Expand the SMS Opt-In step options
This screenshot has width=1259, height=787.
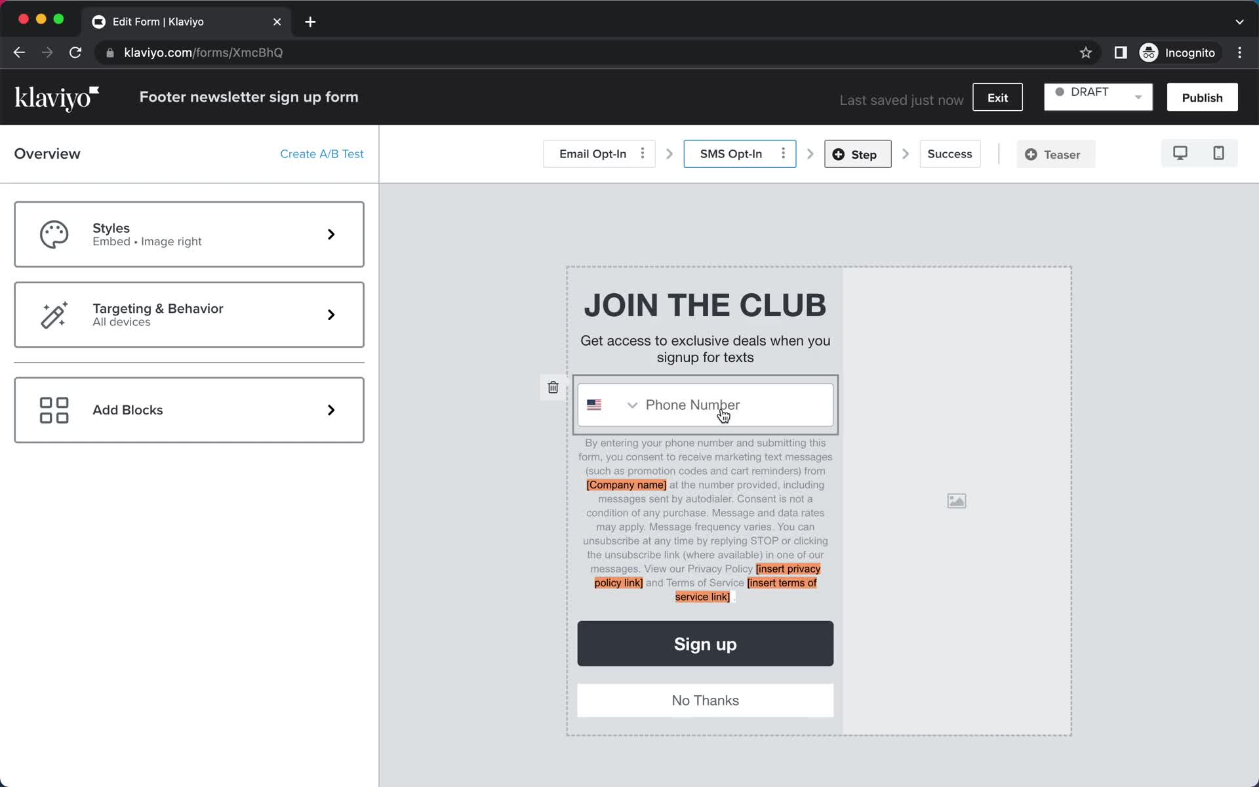(x=782, y=153)
